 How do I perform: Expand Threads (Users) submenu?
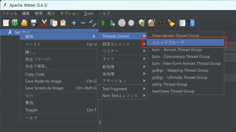[122, 36]
